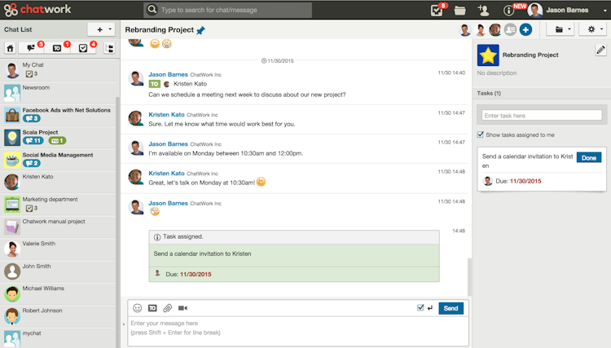Open the Newsroom chat
Viewport: 611px width, 348px height.
coord(59,93)
